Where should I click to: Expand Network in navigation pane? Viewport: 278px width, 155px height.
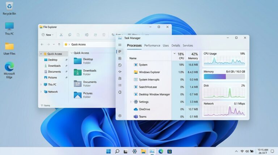[41, 92]
